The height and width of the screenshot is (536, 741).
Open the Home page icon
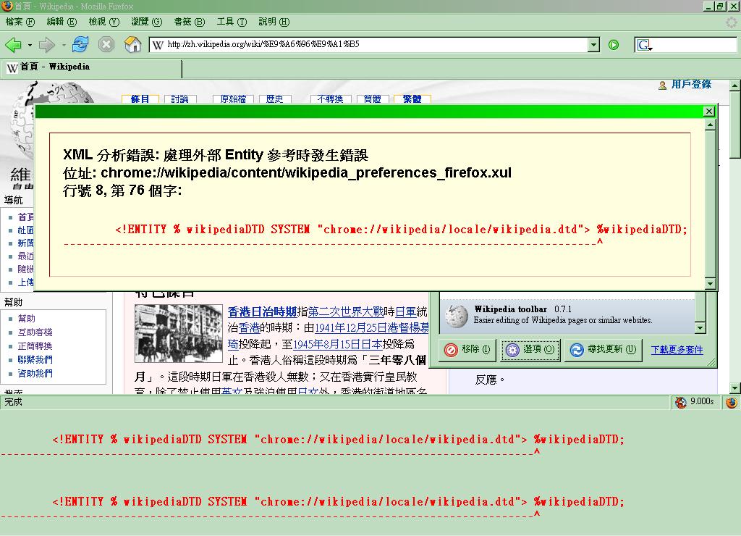[x=133, y=44]
